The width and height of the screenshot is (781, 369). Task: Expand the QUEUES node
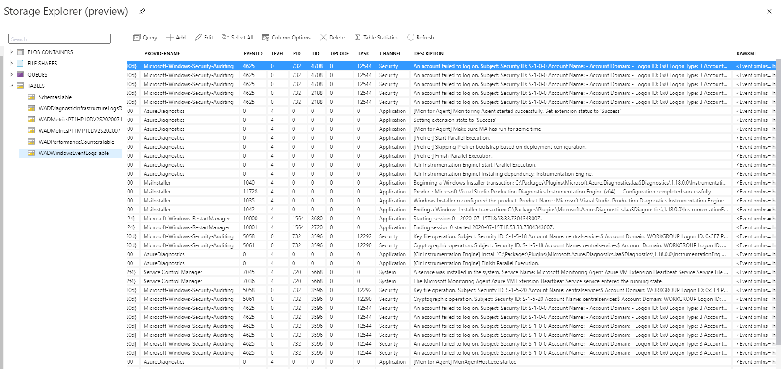tap(12, 74)
